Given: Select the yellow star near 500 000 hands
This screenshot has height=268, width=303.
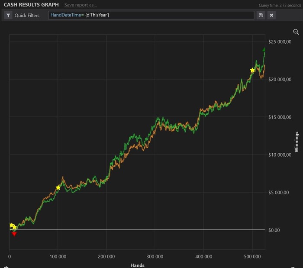Looking at the screenshot, I should (x=253, y=70).
